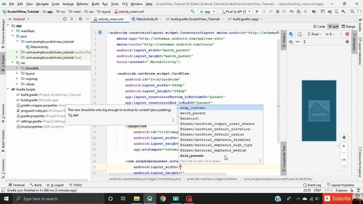Viewport: 363px width, 204px height.
Task: Open the Pixel device dropdown in preview
Action: coord(314,34)
